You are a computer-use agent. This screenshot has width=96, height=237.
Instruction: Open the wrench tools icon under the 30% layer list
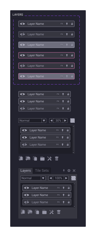(x=50, y=158)
